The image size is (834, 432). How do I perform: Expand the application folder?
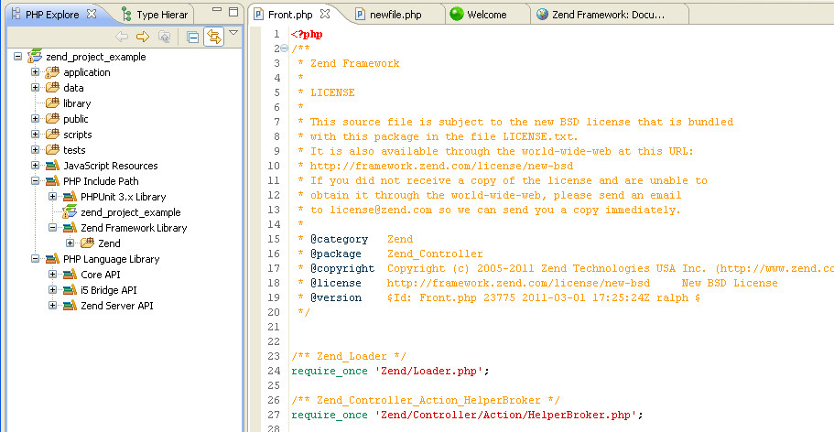click(35, 71)
